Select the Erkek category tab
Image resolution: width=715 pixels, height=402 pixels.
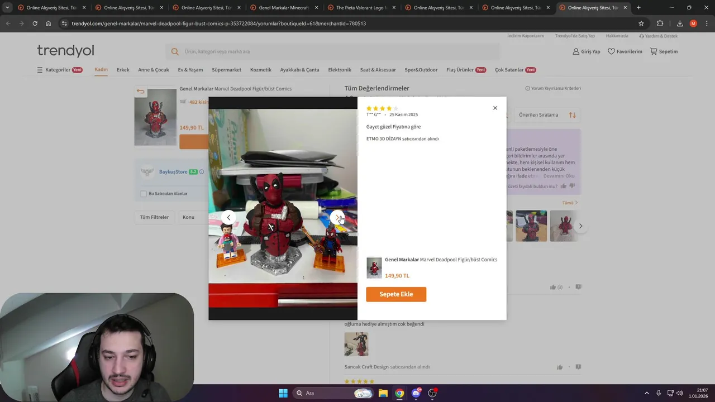coord(123,70)
